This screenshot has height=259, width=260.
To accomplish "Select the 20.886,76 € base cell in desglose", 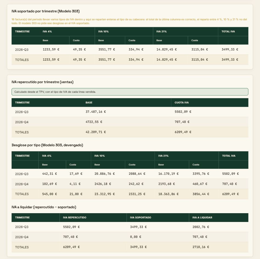I will click(104, 174).
